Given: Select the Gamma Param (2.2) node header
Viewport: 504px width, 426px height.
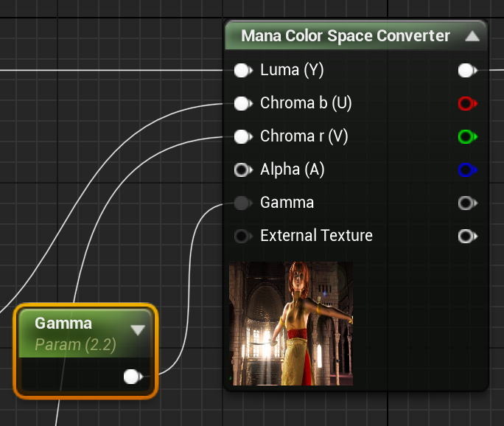Looking at the screenshot, I should (x=85, y=333).
